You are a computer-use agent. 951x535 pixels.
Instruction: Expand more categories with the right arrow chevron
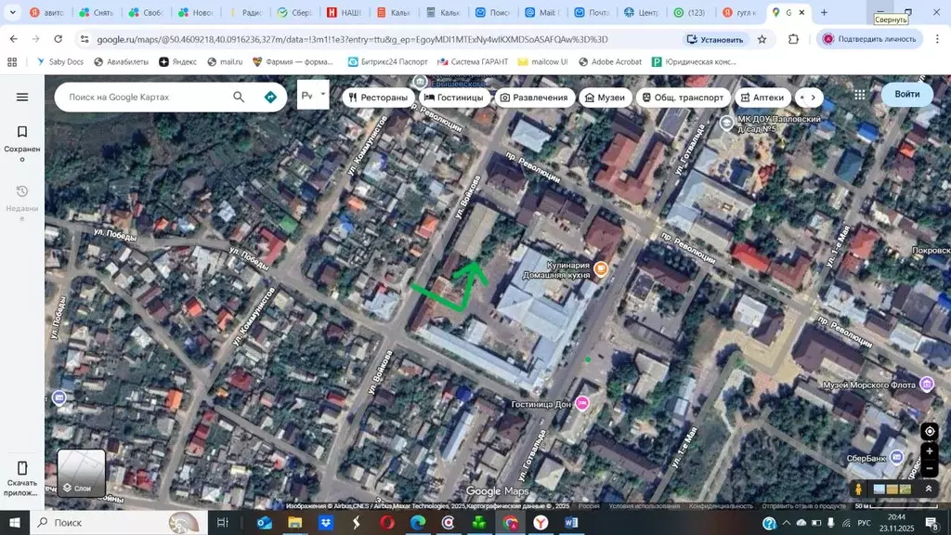pyautogui.click(x=813, y=96)
